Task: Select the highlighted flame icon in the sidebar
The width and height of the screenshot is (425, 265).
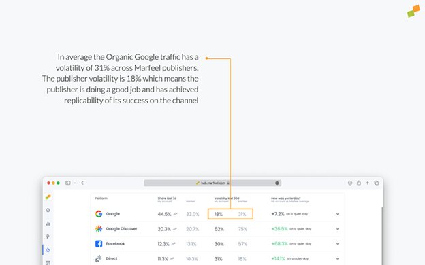Action: click(x=48, y=250)
